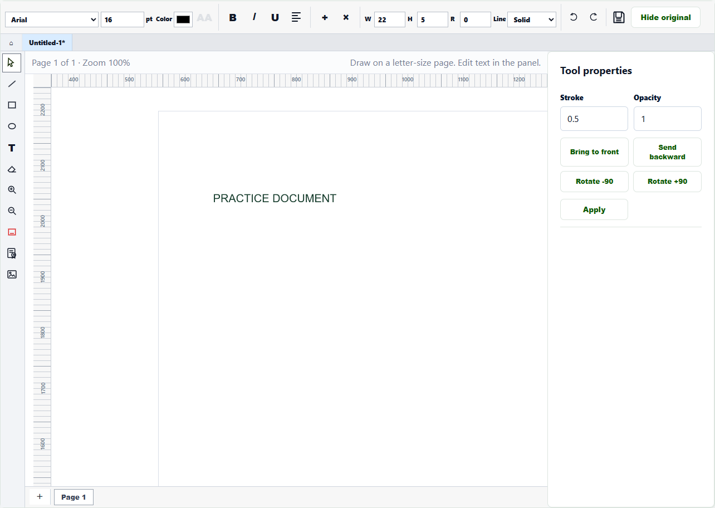Focus the Stroke value field
Image resolution: width=715 pixels, height=508 pixels.
pos(594,119)
